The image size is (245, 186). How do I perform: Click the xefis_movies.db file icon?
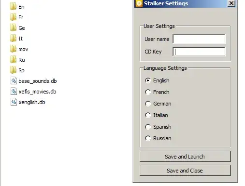tap(14, 92)
